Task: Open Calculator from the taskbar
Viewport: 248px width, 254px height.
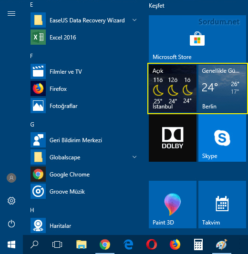Action: (x=198, y=244)
